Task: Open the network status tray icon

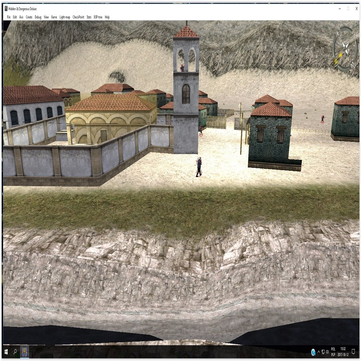Action: pos(323,352)
